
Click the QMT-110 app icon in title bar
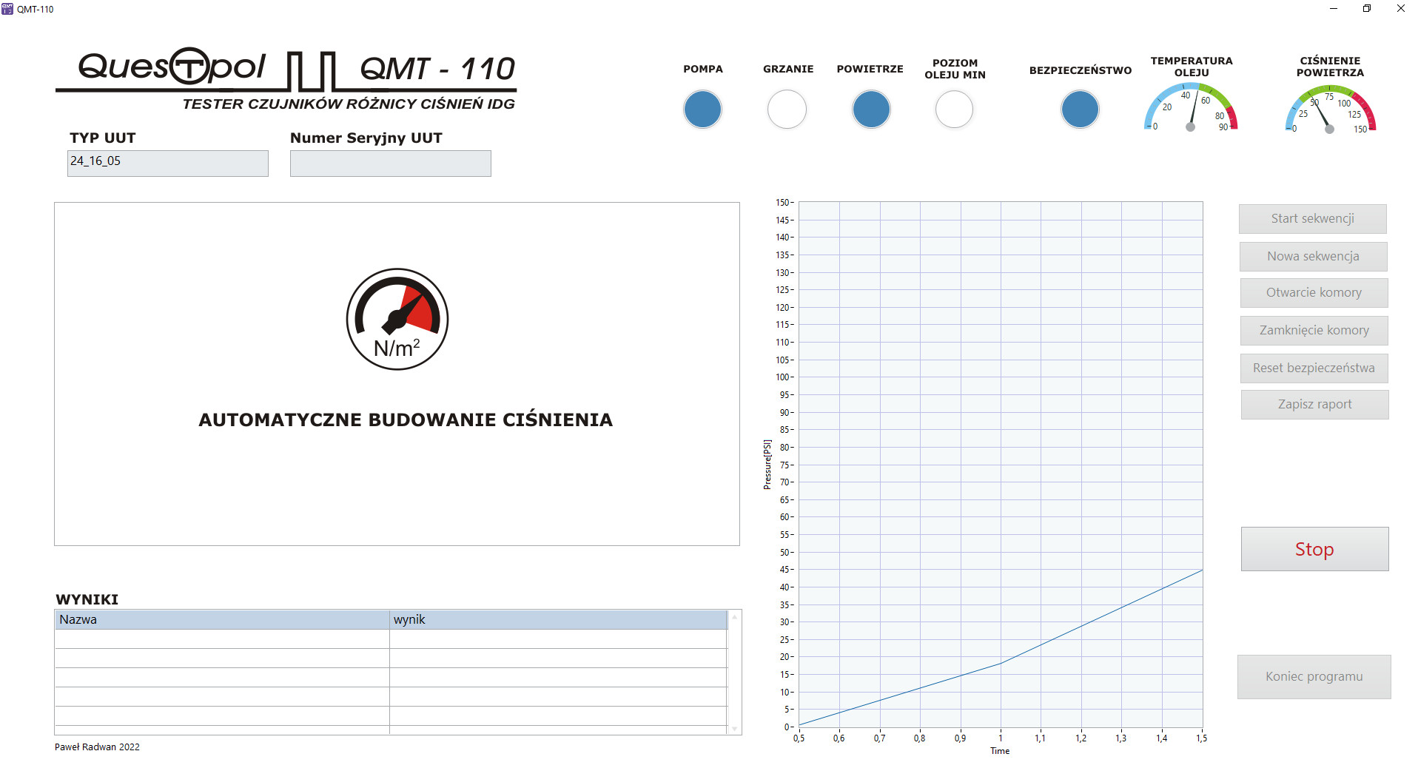click(x=7, y=9)
